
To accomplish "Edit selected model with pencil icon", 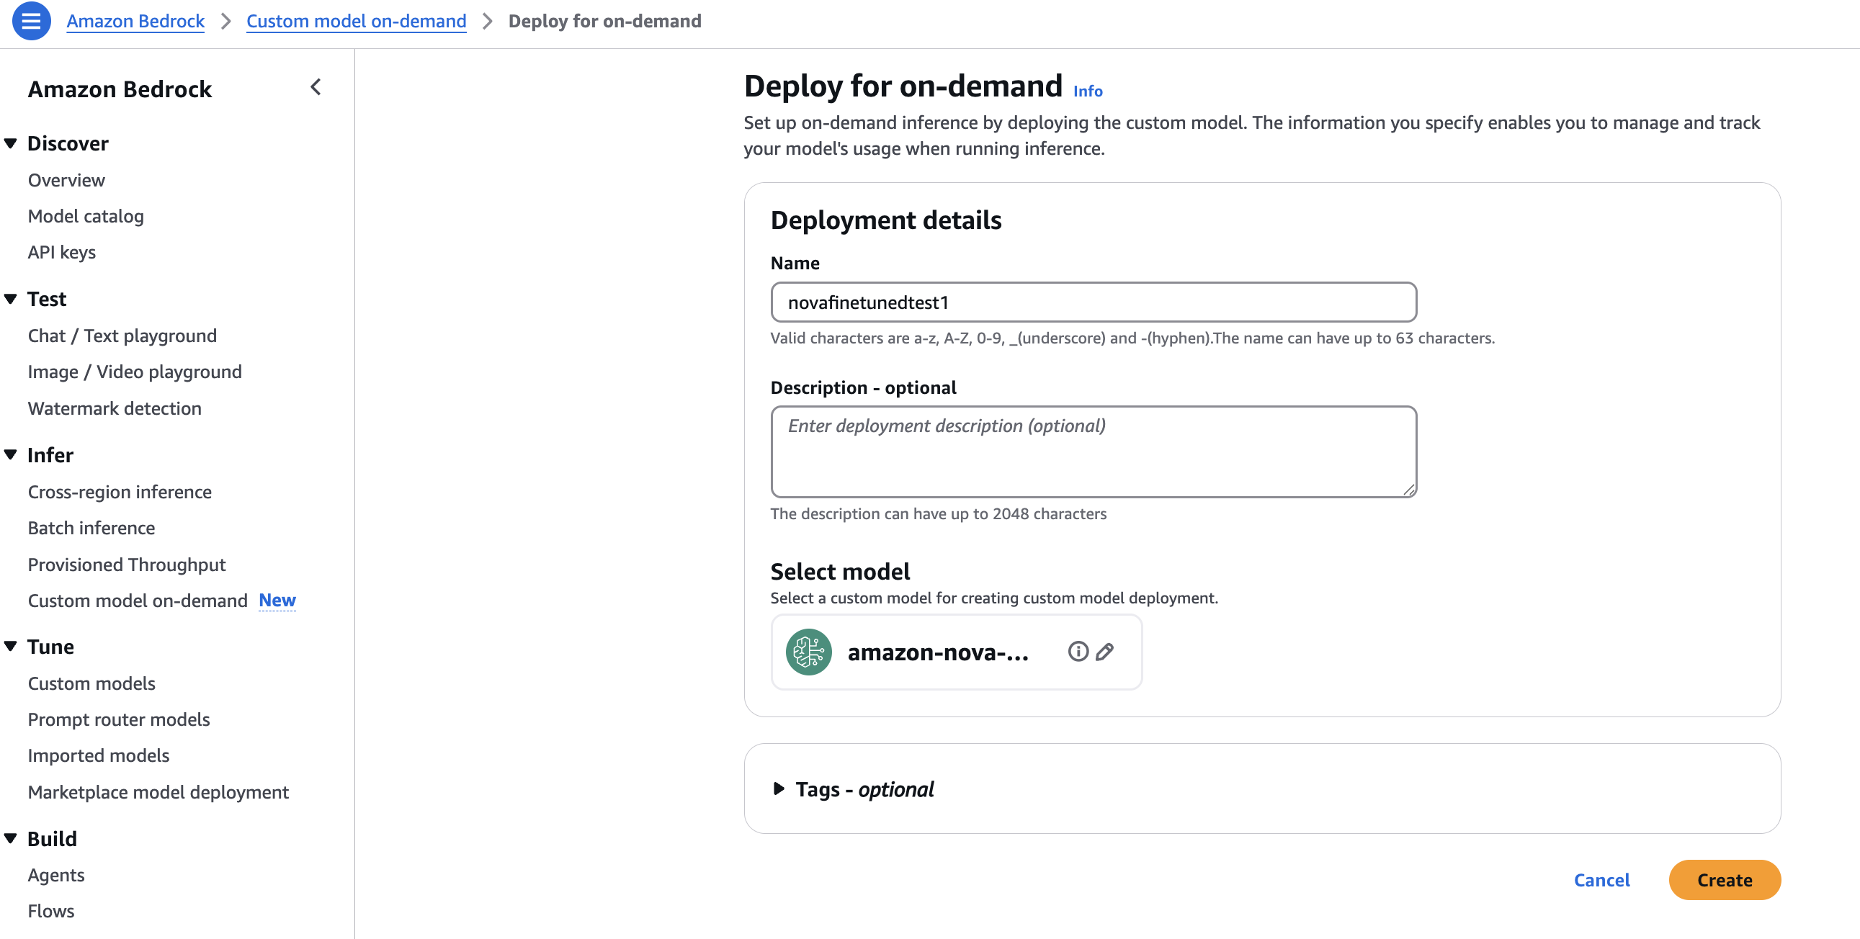I will pos(1105,652).
